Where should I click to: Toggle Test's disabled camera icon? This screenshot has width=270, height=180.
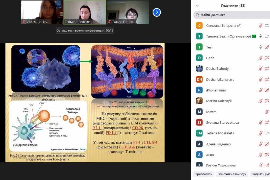point(267,47)
